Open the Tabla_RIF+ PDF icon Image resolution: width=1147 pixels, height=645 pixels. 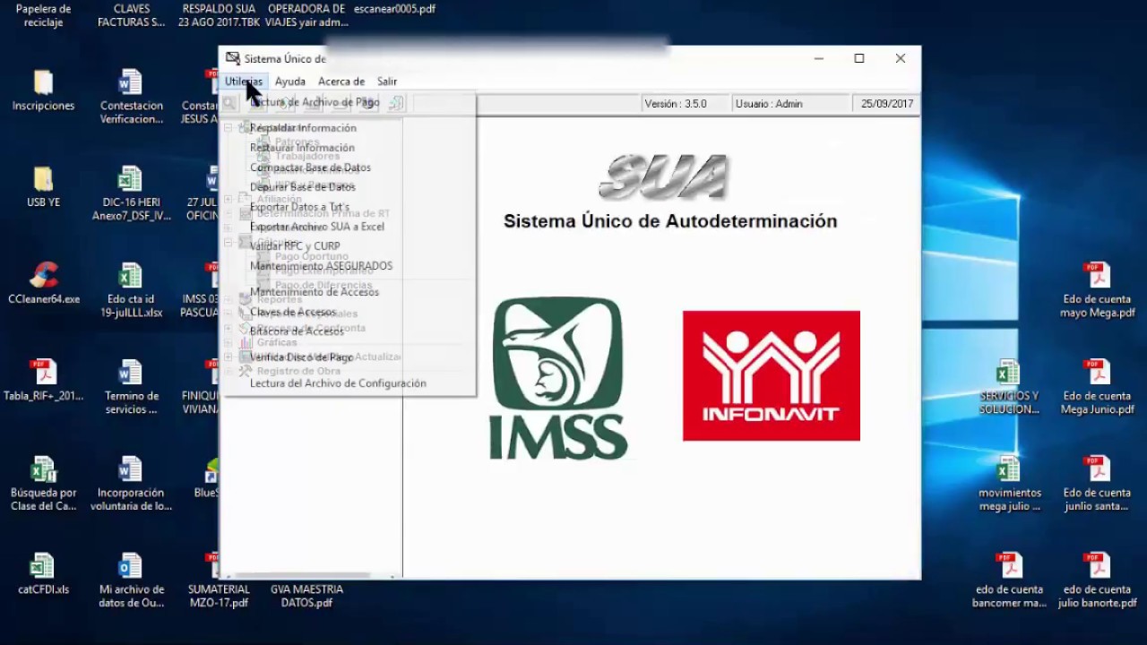point(43,373)
